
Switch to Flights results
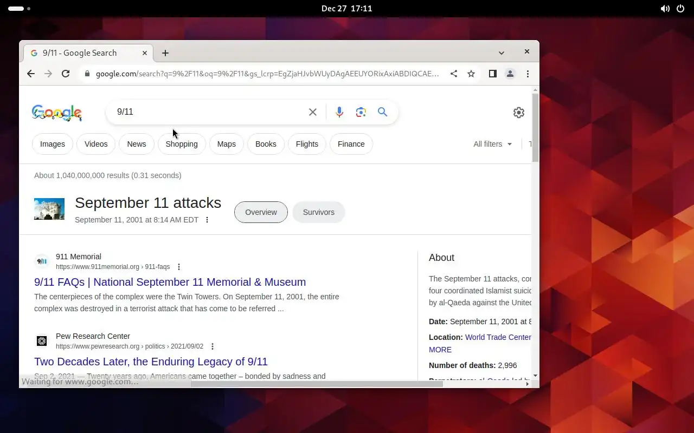click(x=307, y=144)
